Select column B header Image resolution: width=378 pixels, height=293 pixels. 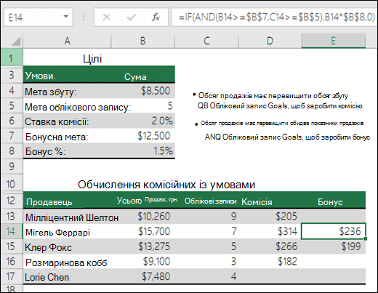pyautogui.click(x=143, y=41)
